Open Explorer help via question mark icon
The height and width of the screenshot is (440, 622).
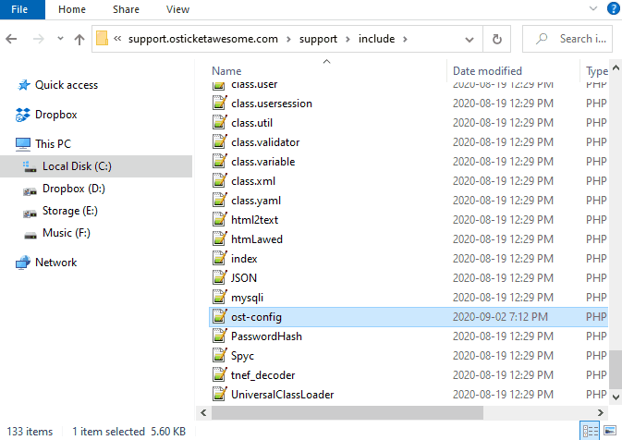click(614, 8)
